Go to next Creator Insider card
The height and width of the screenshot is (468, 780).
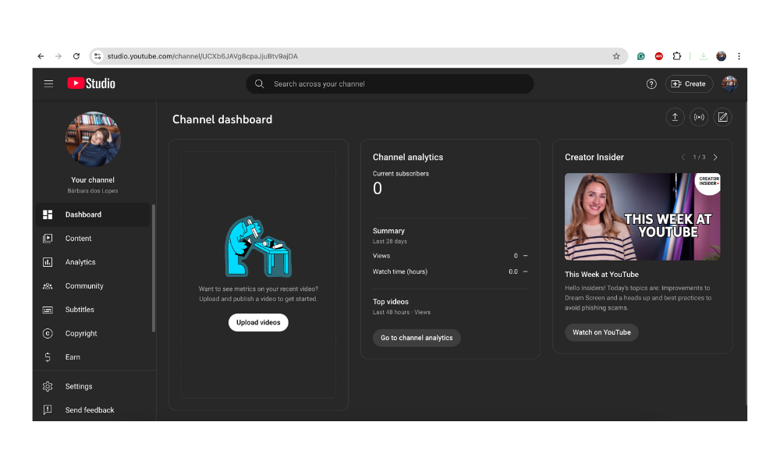(x=715, y=157)
